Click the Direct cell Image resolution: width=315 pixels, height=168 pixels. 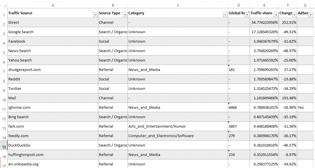pyautogui.click(x=53, y=22)
